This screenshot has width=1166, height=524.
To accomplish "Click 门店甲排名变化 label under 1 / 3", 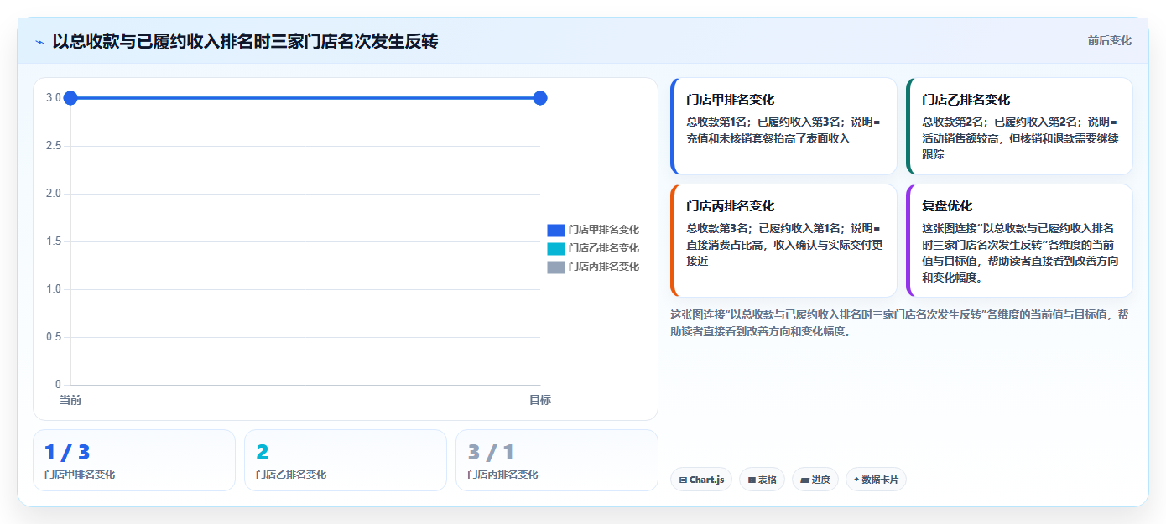I will tap(80, 475).
